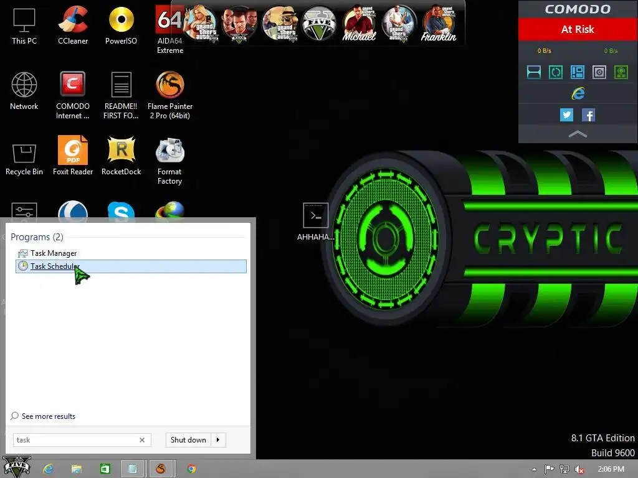Click network tray icon
The width and height of the screenshot is (638, 478).
pos(564,469)
